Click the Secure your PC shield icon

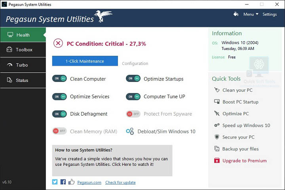[217, 137]
